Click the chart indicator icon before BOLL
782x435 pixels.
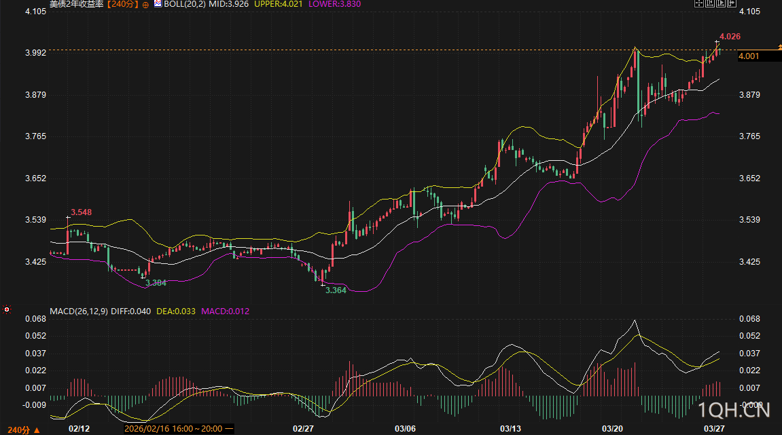[157, 4]
